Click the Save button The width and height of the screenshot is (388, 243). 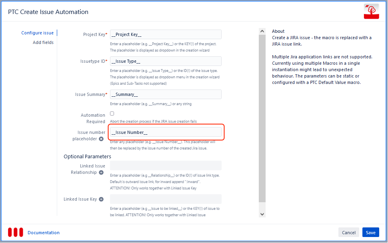[x=370, y=233]
